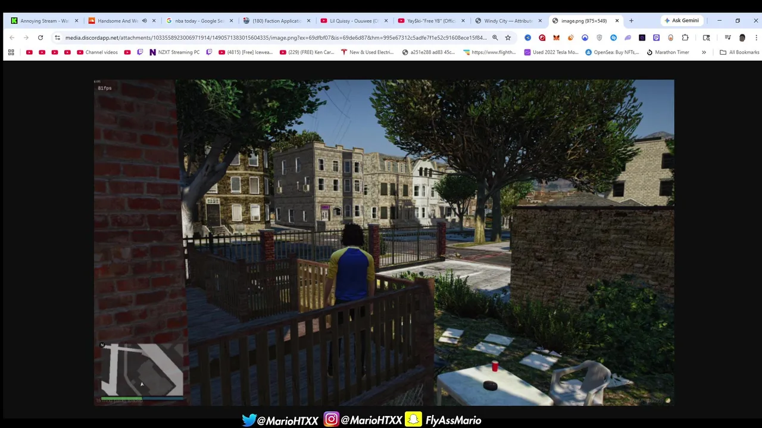Viewport: 762px width, 428px height.
Task: Go back to previous page
Action: tap(12, 37)
